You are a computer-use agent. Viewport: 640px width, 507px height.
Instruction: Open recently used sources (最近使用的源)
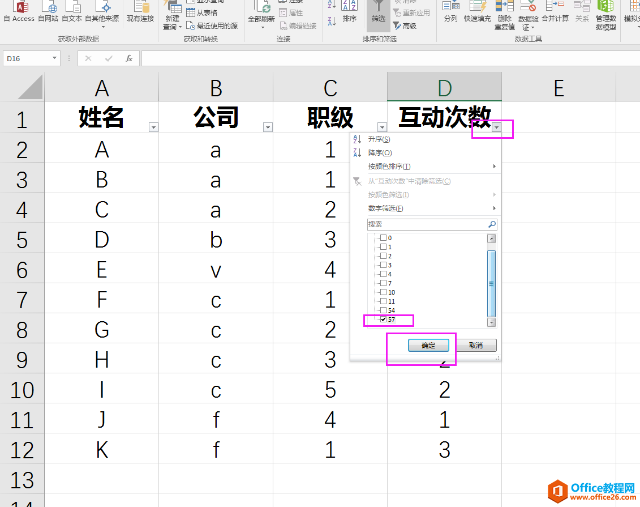coord(212,25)
